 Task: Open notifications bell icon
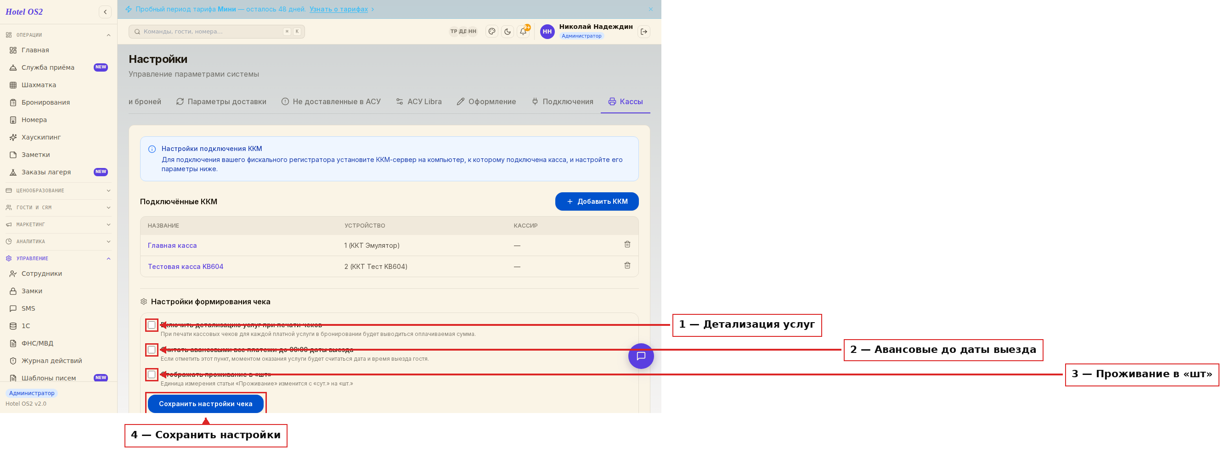point(523,32)
